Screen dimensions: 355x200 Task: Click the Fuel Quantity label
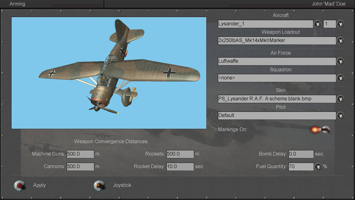point(272,167)
